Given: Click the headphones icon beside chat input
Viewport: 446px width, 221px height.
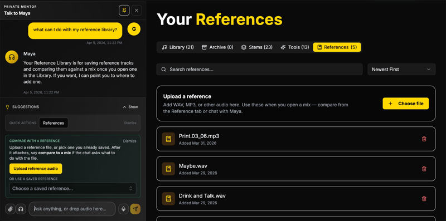Looking at the screenshot, I should (21, 209).
